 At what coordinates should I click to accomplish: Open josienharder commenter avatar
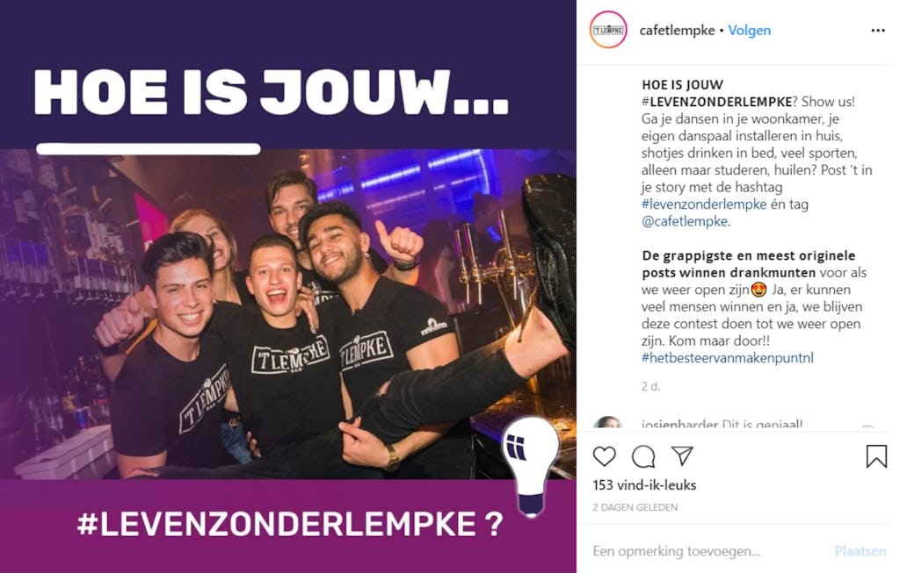pos(608,424)
